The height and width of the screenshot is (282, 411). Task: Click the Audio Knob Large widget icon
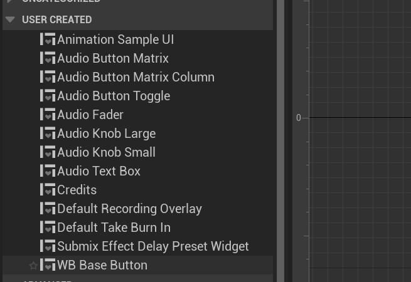tap(48, 133)
